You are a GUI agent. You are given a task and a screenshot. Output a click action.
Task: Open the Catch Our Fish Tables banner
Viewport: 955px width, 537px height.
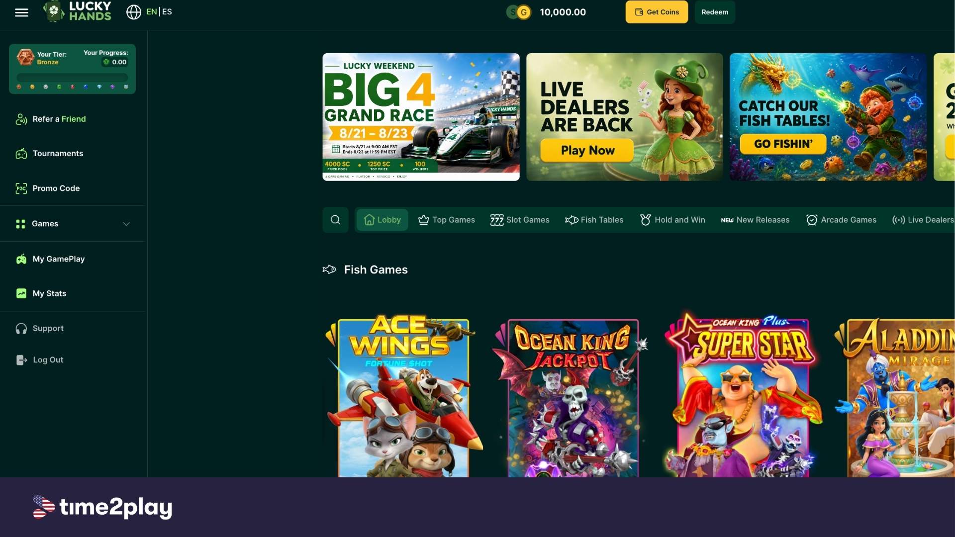(828, 117)
